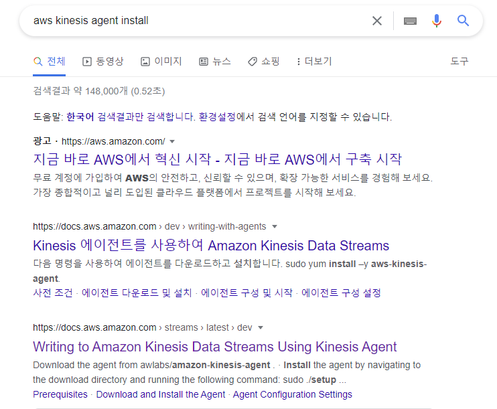Submit search with magnifying glass icon

463,21
